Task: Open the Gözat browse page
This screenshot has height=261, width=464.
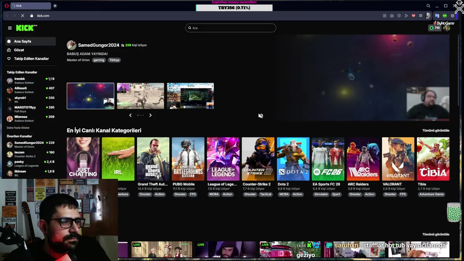Action: click(30, 50)
